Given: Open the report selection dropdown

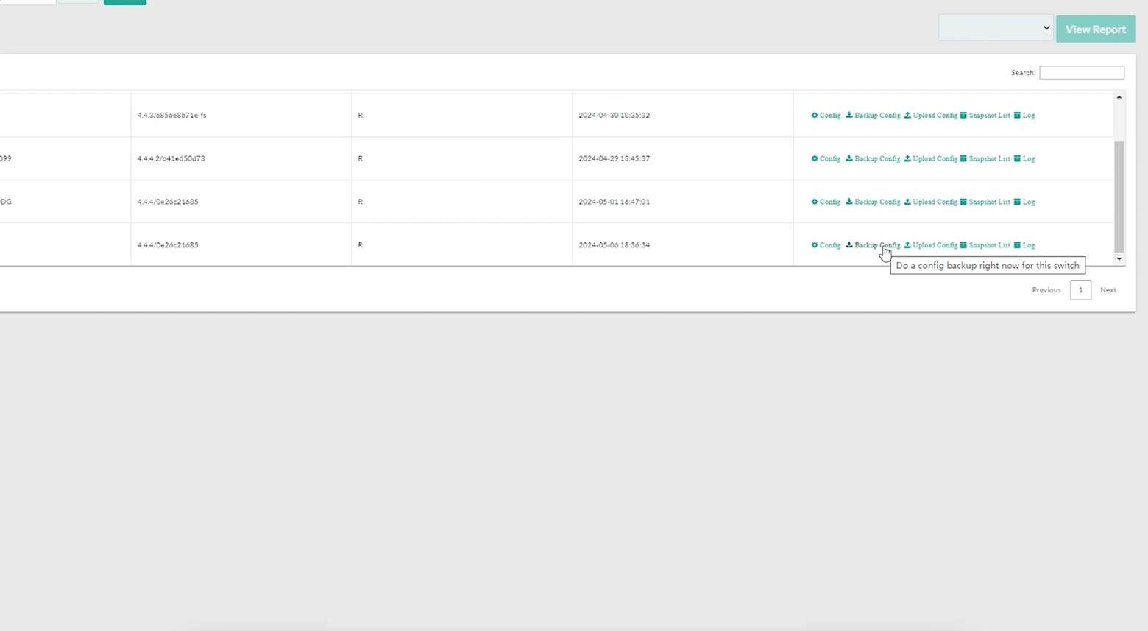Looking at the screenshot, I should (x=995, y=27).
